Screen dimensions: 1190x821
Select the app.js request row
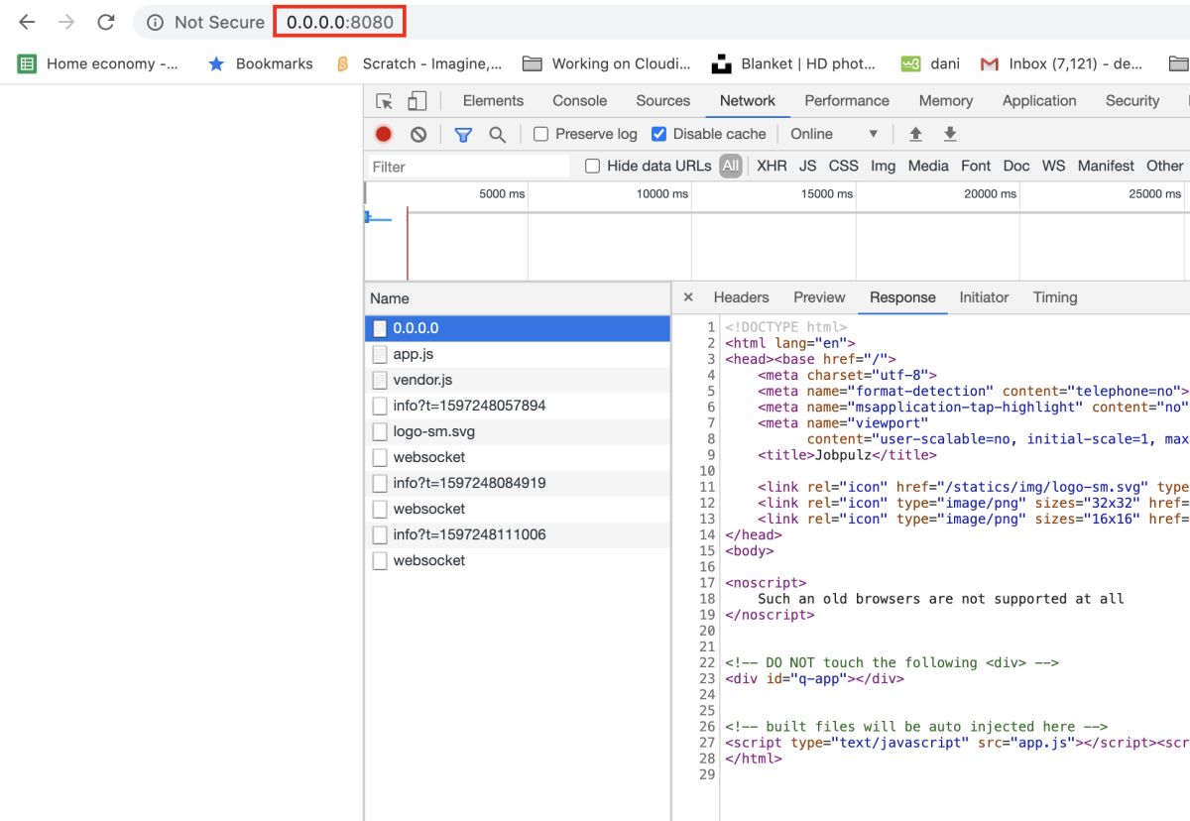(518, 354)
